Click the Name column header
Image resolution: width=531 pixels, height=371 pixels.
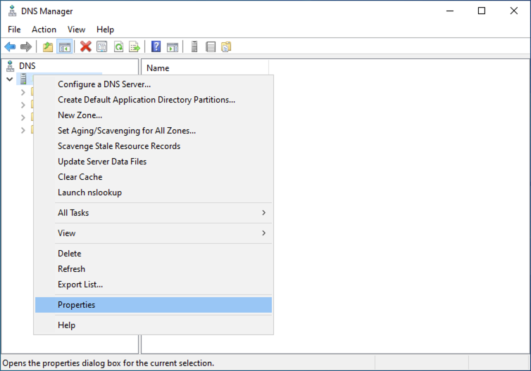pos(204,68)
